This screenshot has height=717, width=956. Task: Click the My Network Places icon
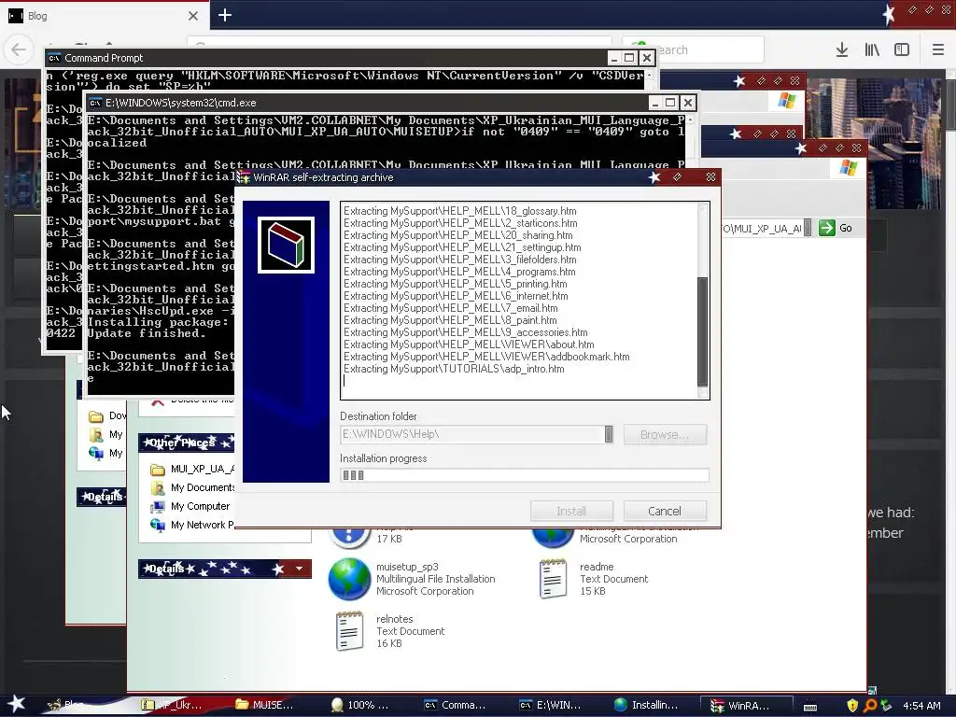(157, 525)
